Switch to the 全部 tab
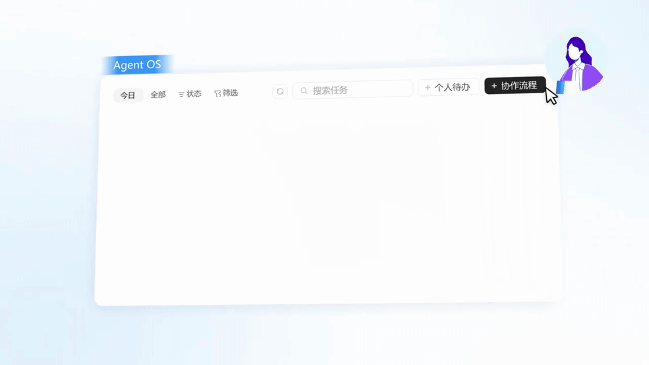The image size is (649, 365). pyautogui.click(x=158, y=95)
